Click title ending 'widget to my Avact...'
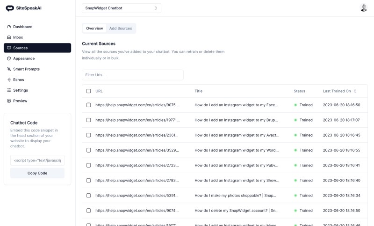The image size is (374, 226). [237, 135]
